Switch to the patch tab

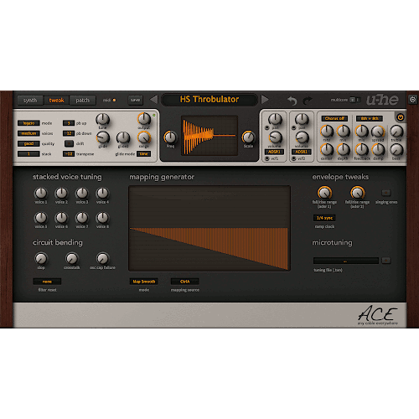tap(82, 100)
